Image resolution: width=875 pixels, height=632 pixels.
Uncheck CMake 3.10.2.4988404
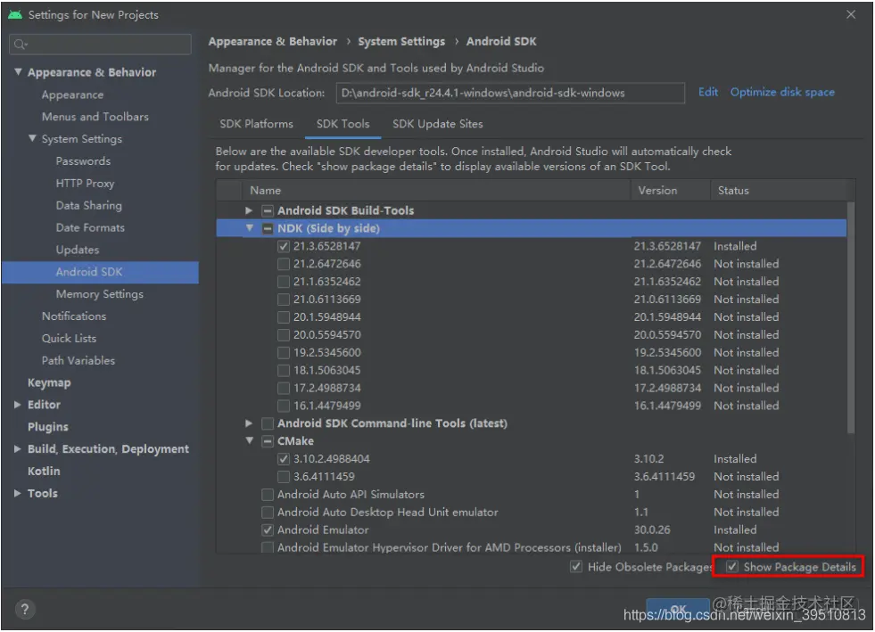(284, 459)
